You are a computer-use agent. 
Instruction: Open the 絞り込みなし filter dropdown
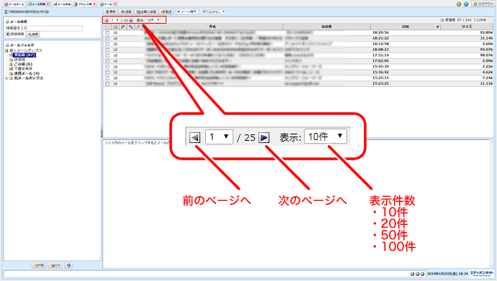point(214,11)
